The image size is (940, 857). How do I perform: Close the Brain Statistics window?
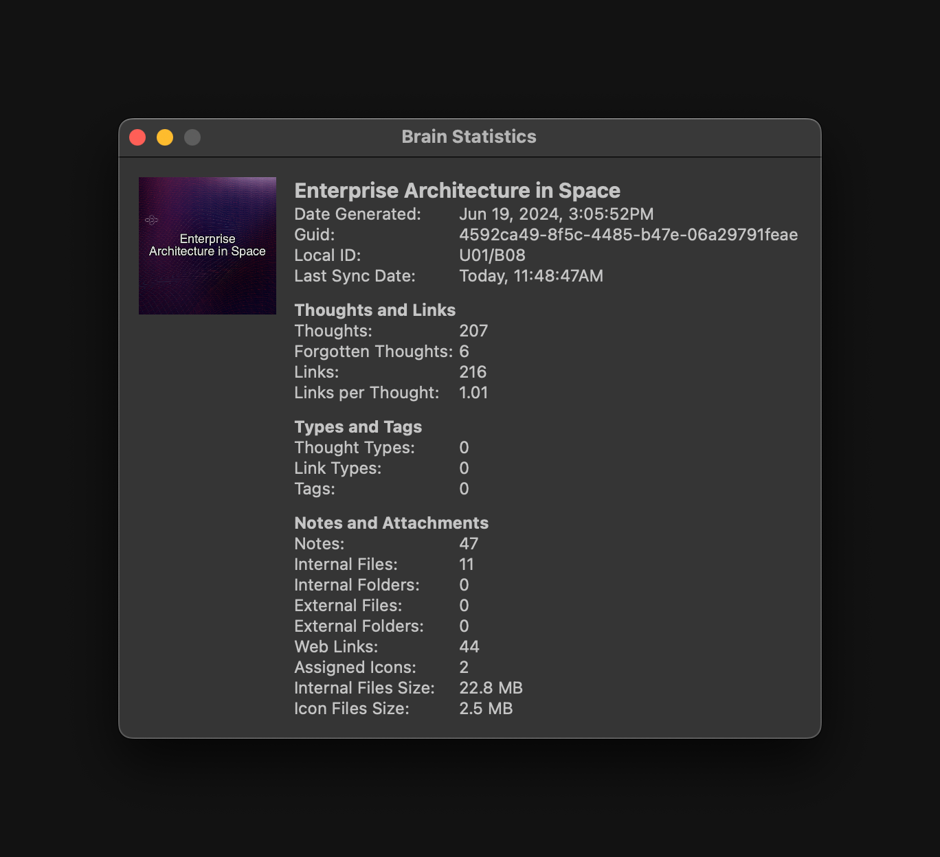(137, 137)
